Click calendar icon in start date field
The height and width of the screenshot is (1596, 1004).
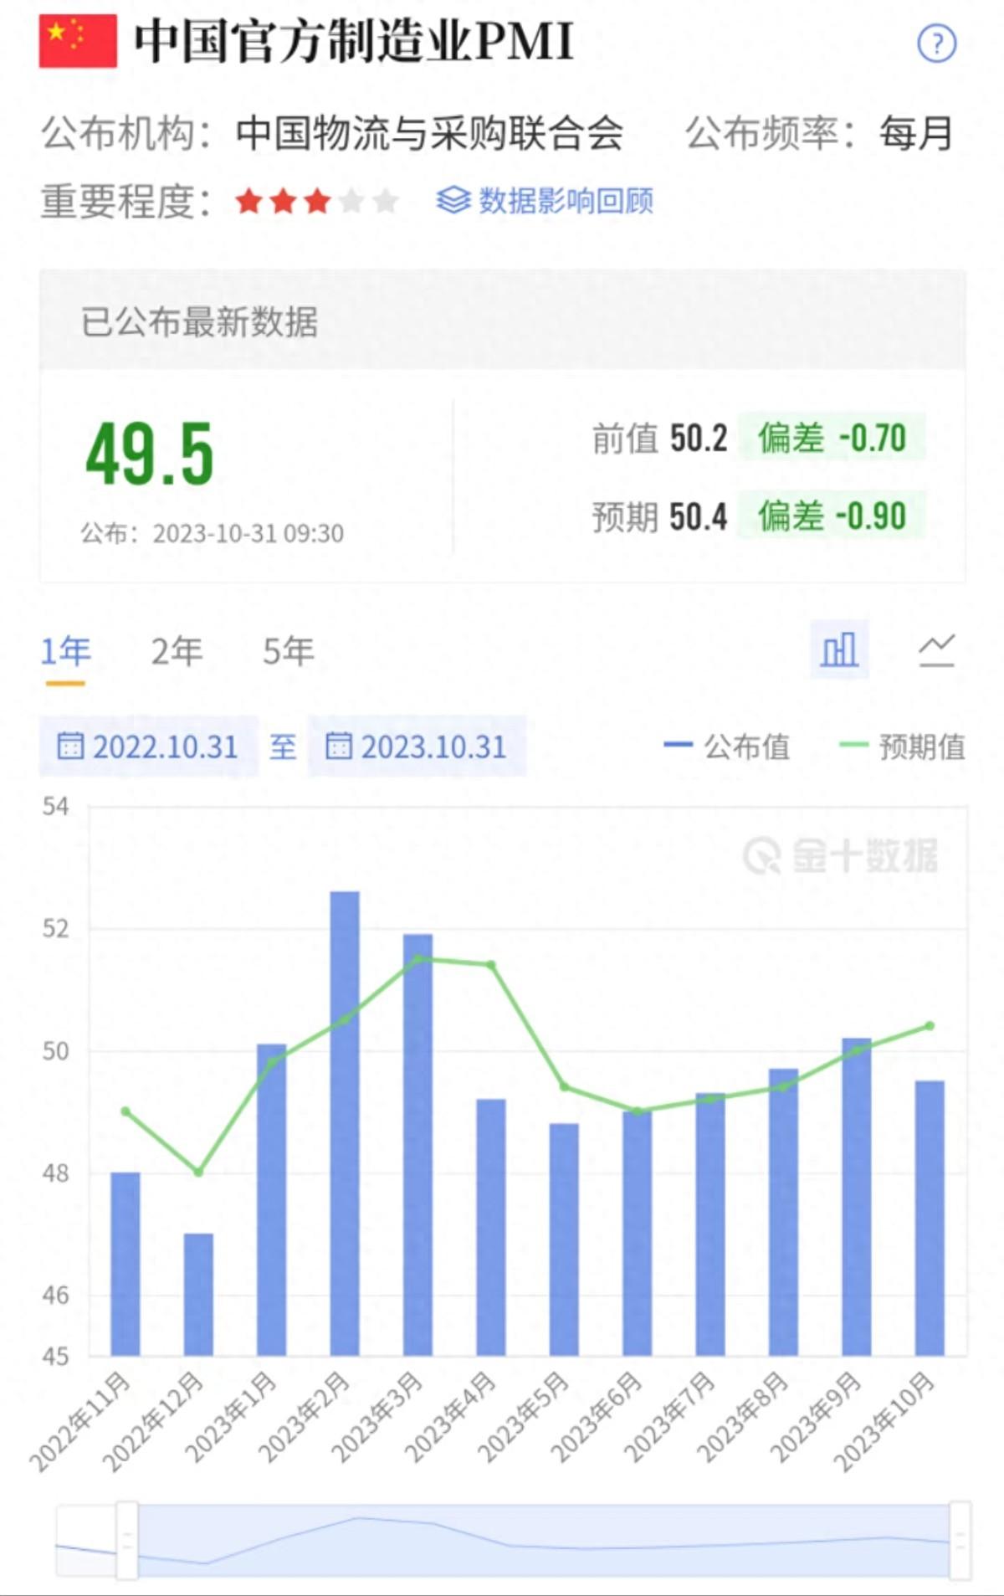coord(70,746)
